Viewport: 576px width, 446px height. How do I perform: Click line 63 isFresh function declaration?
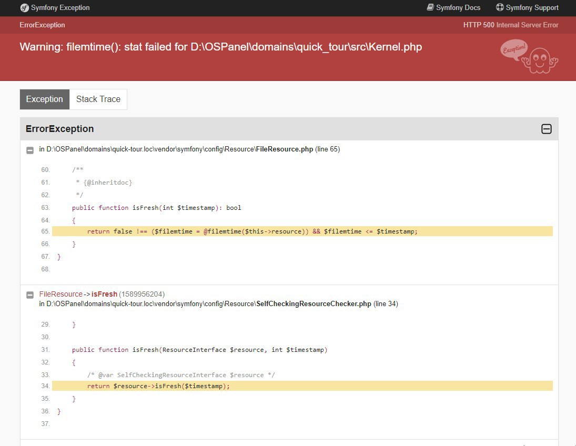156,208
